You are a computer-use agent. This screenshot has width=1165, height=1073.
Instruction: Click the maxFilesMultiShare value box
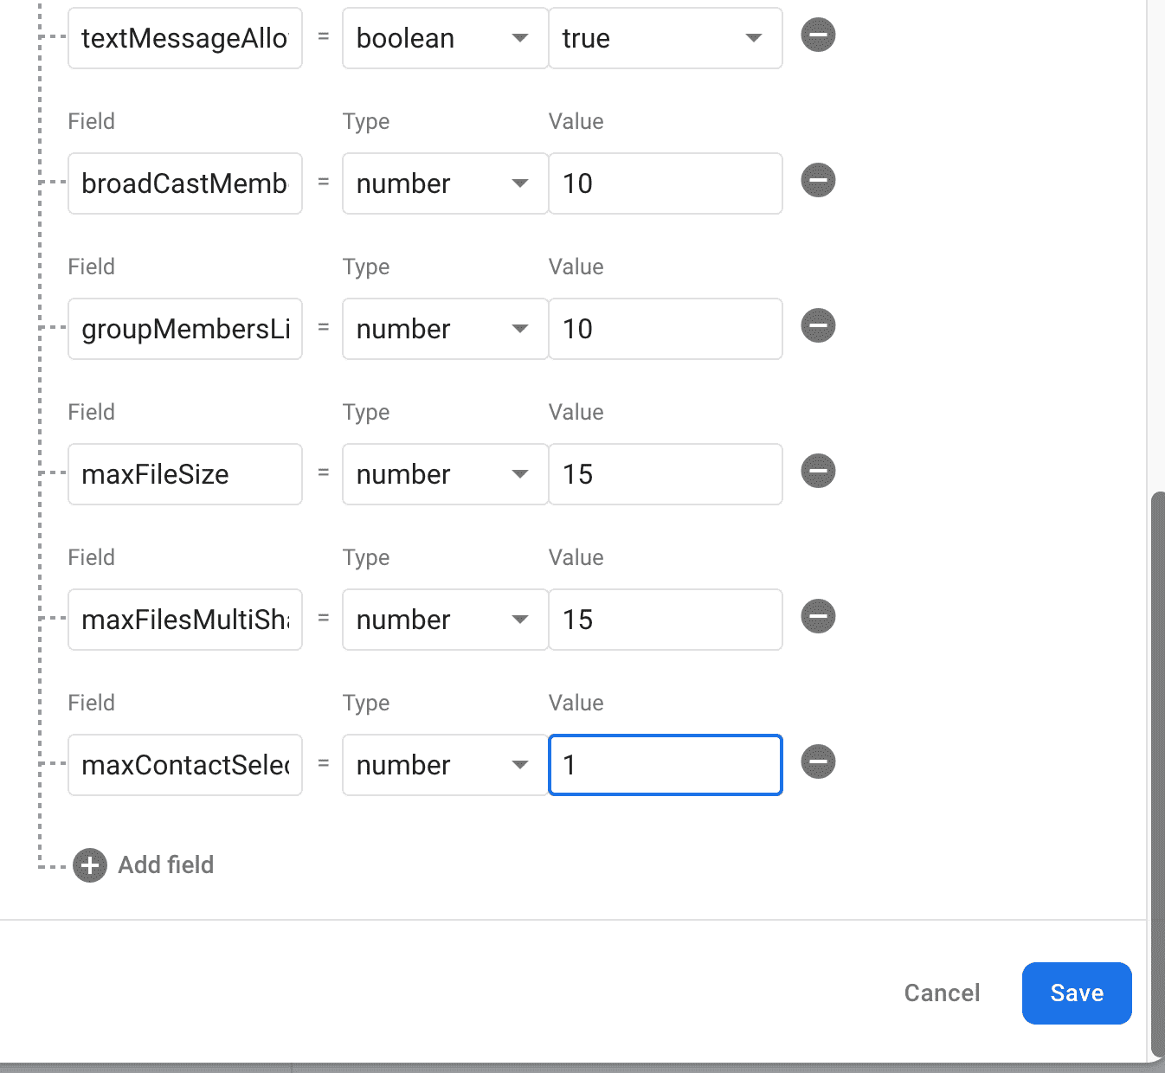click(x=665, y=620)
